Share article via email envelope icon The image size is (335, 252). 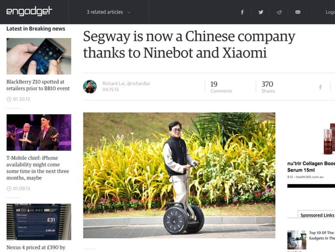298,12
